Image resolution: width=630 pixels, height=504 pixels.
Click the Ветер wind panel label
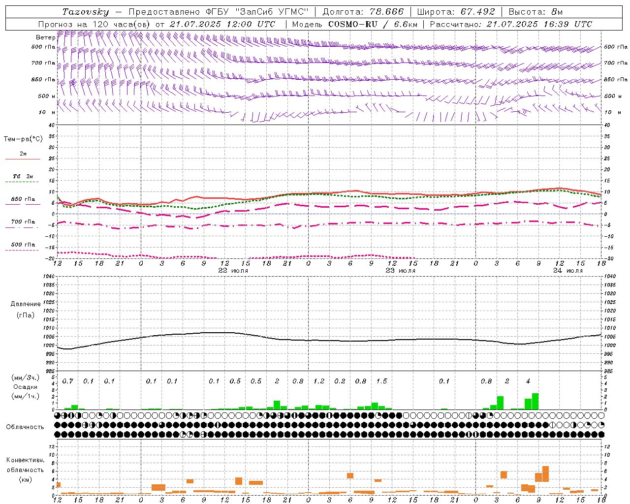pos(45,37)
